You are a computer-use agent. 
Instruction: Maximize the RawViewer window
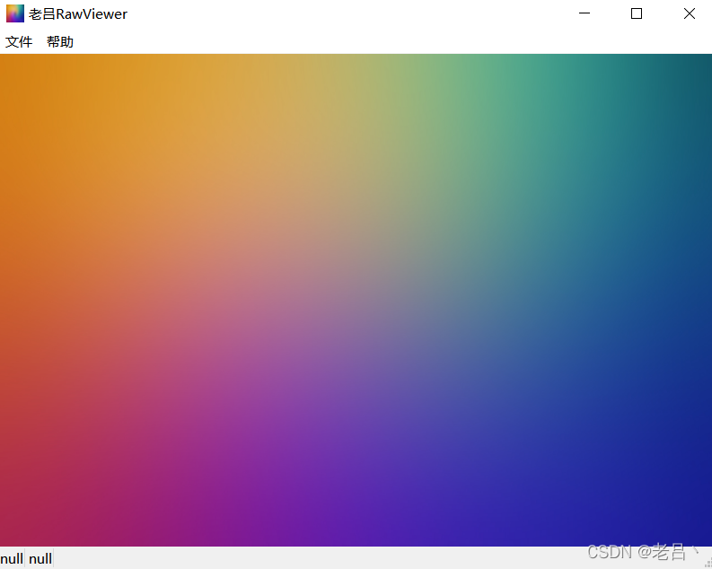coord(637,13)
